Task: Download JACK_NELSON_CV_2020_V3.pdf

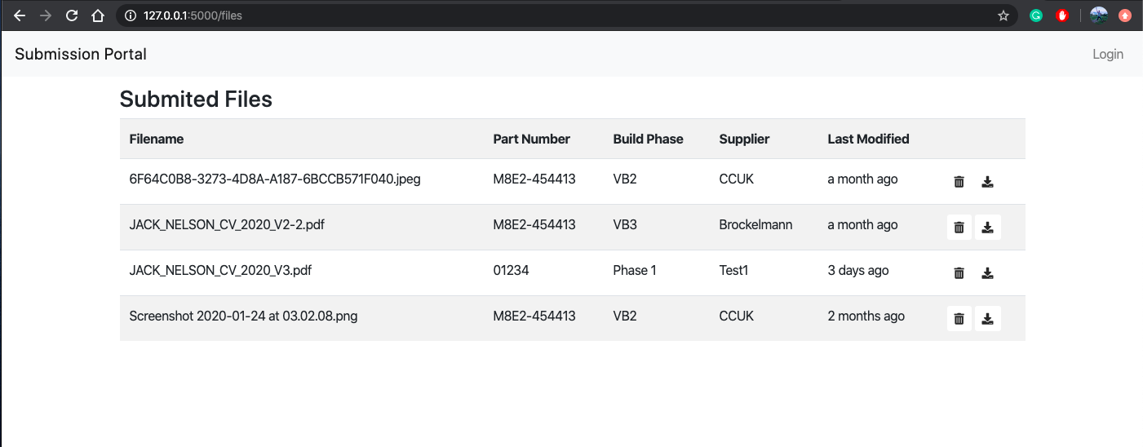Action: tap(987, 273)
